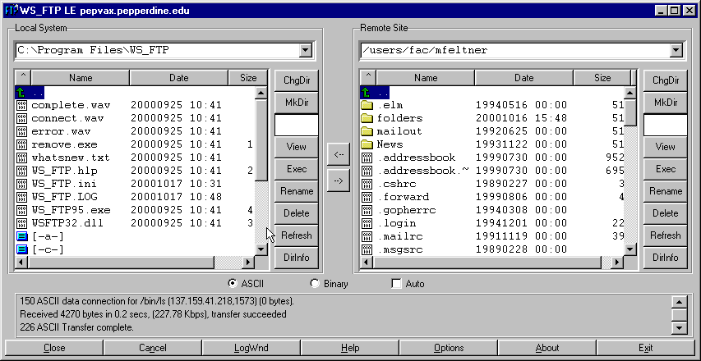Click the file icon next to error.wav

[x=21, y=131]
